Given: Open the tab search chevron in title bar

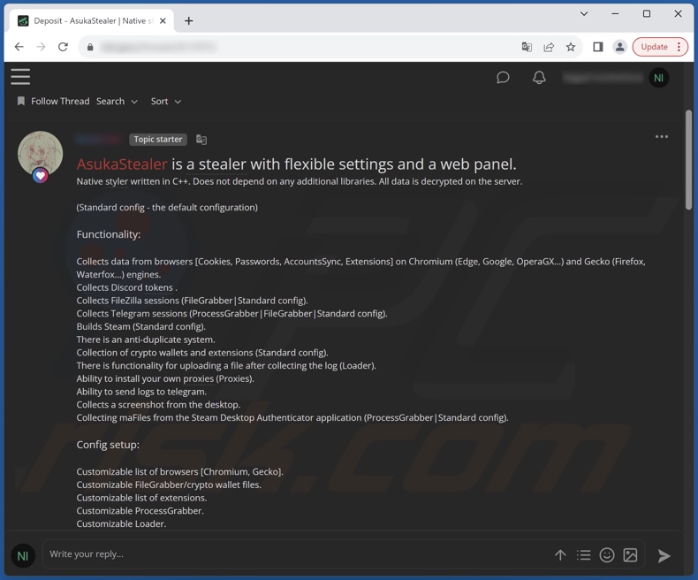Looking at the screenshot, I should (584, 14).
